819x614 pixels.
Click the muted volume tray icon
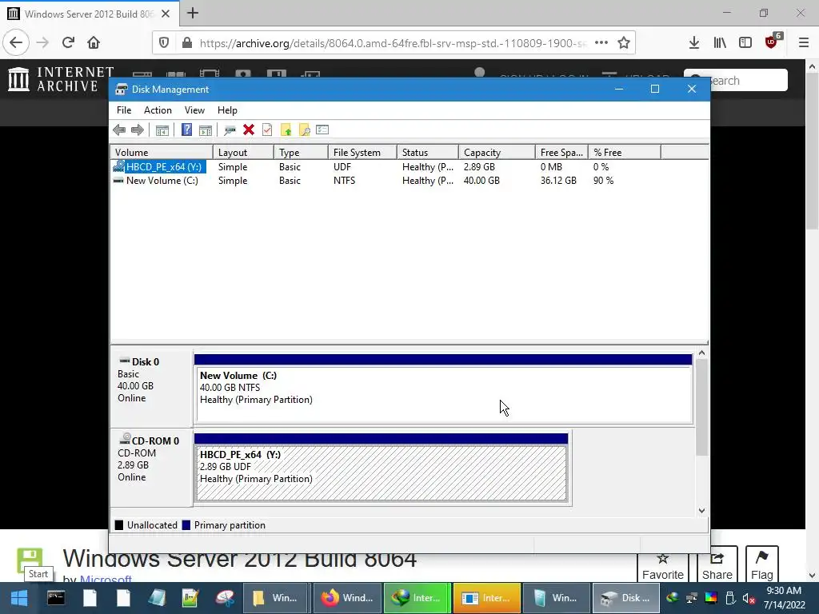[x=749, y=598]
